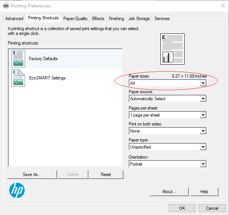Click the Factory Defaults shortcut icon
The height and width of the screenshot is (215, 229).
(18, 59)
